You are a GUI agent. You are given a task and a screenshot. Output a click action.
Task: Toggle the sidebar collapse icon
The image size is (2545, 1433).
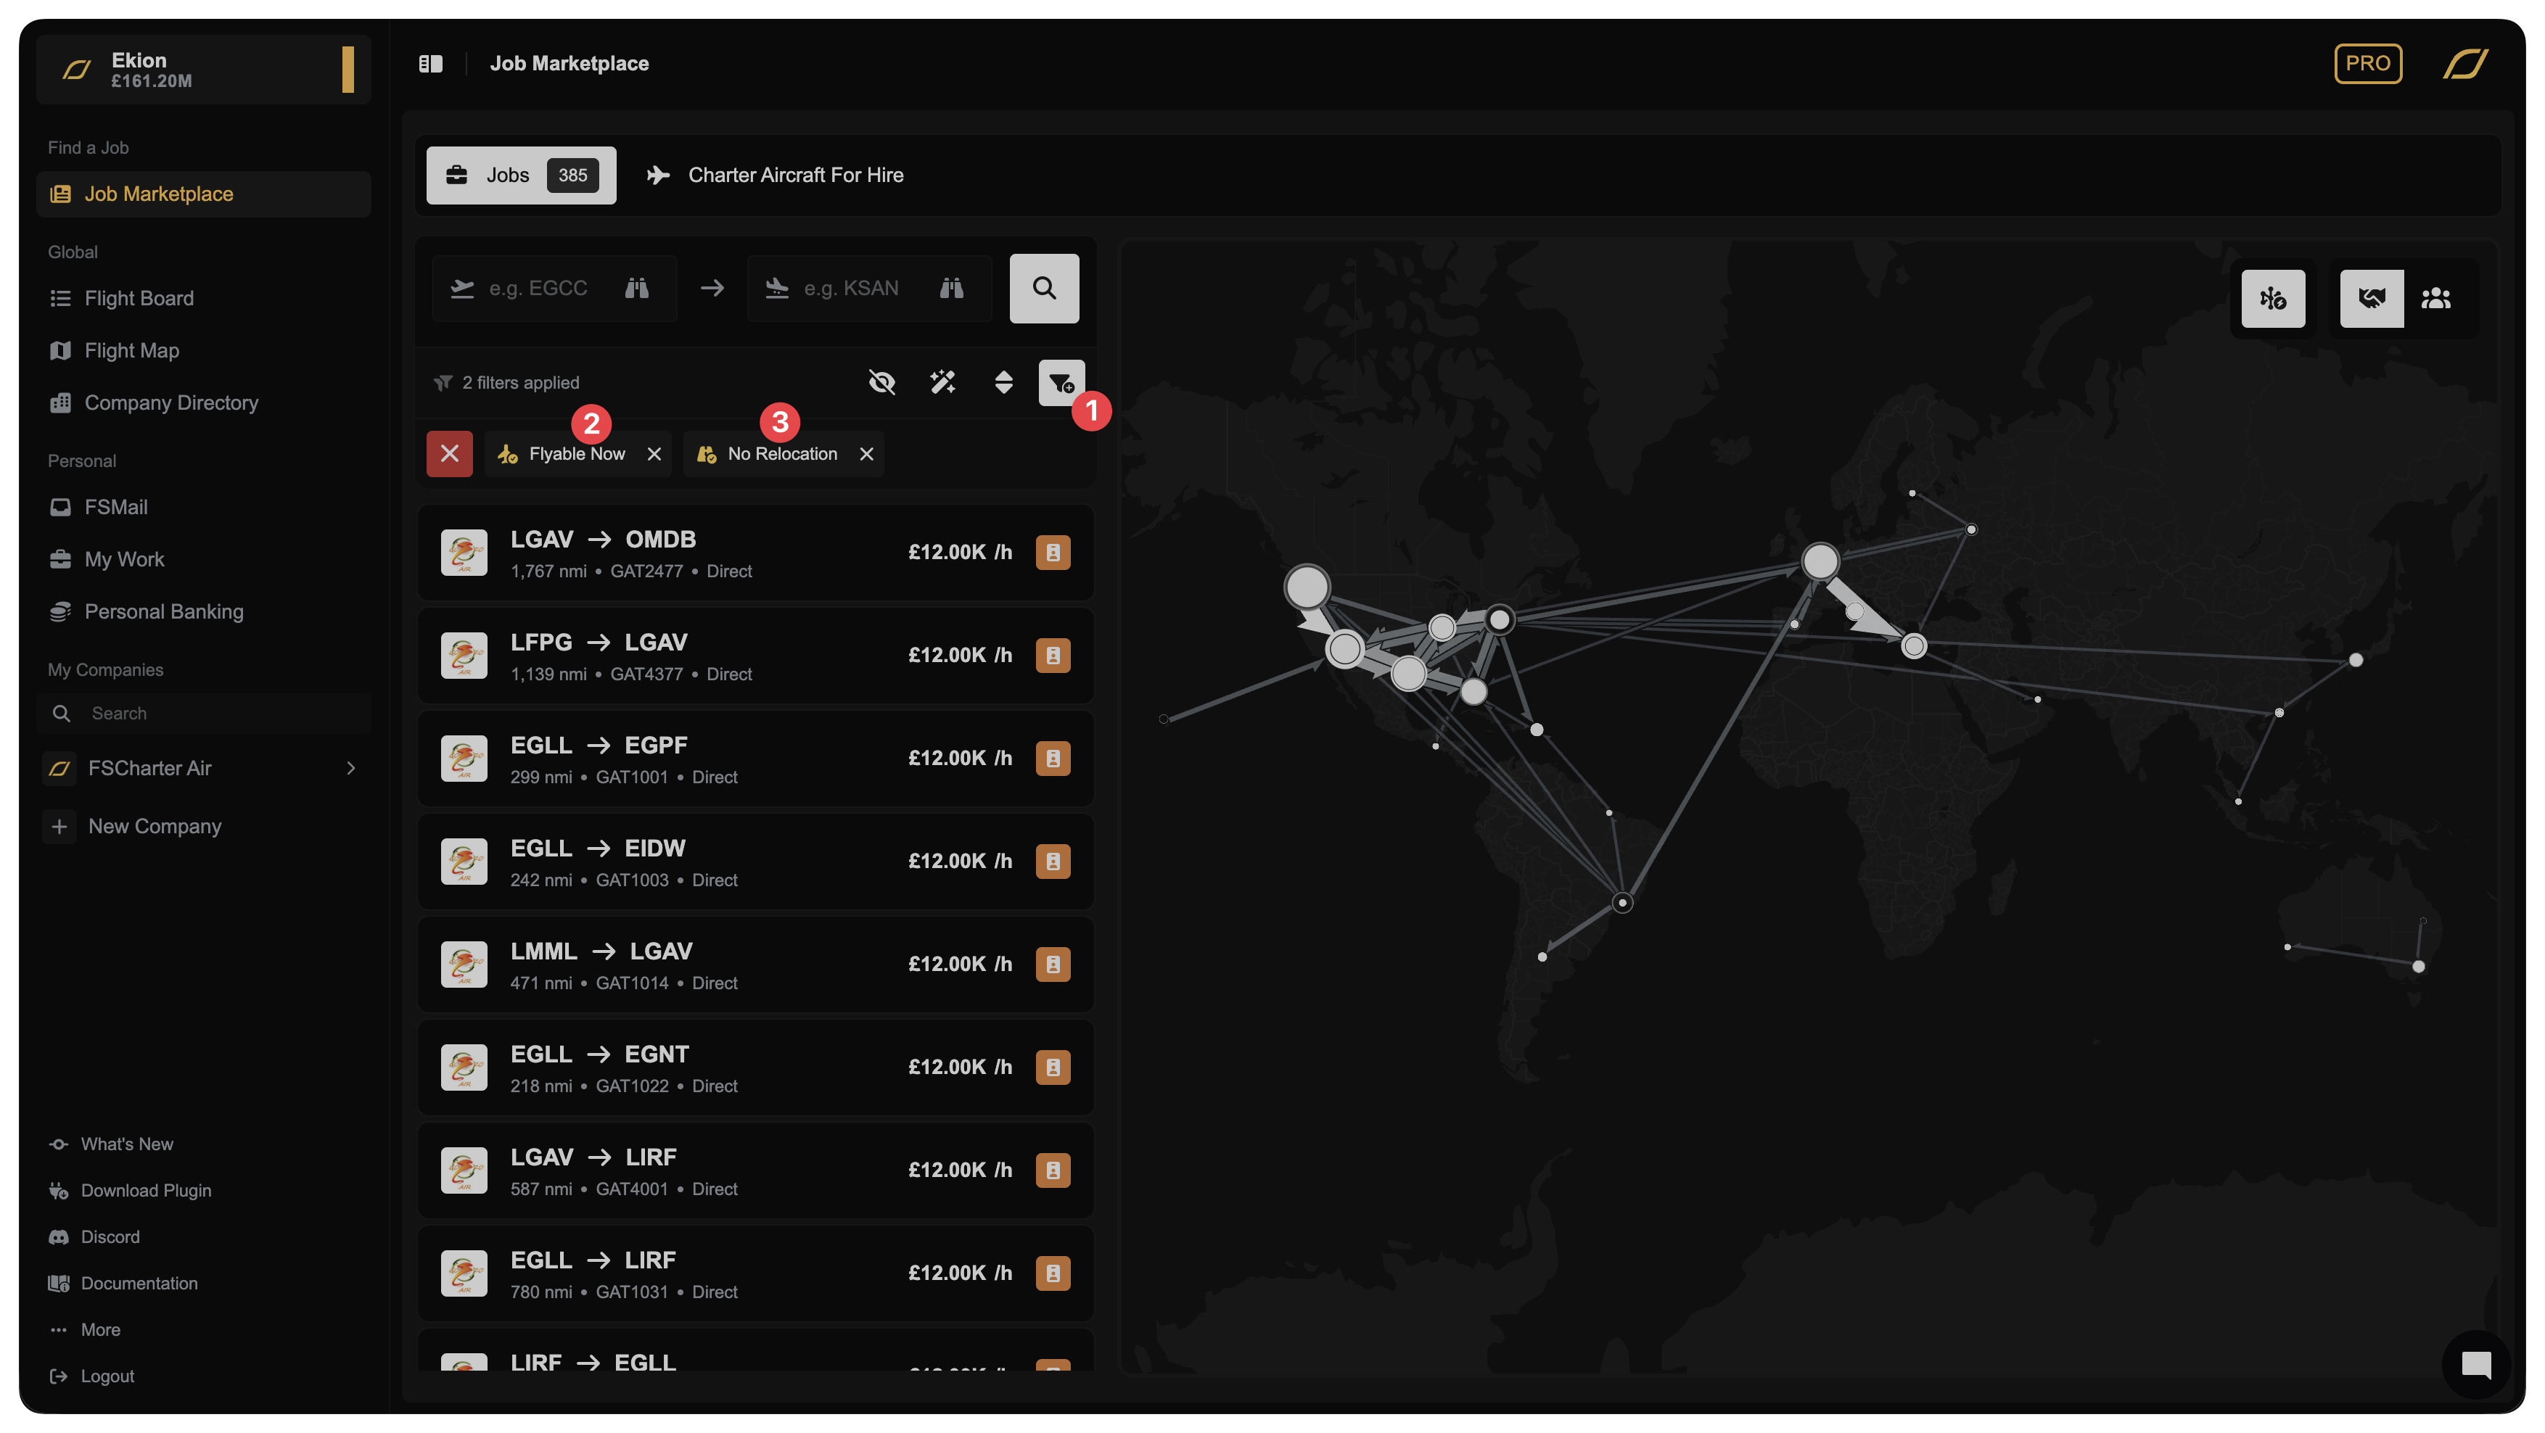[431, 65]
